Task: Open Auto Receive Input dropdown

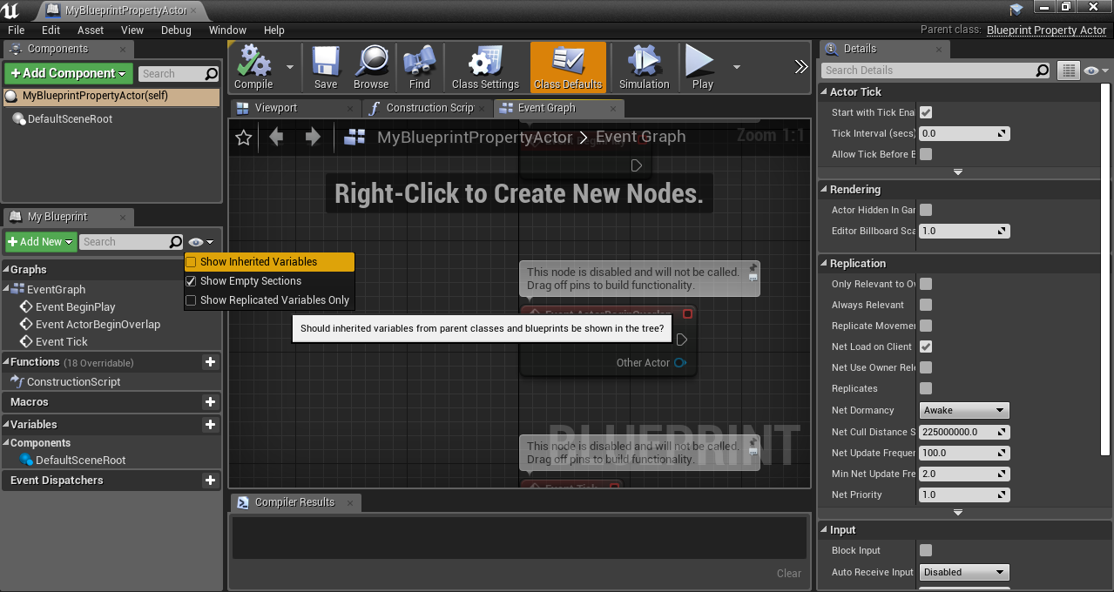Action: pos(964,572)
